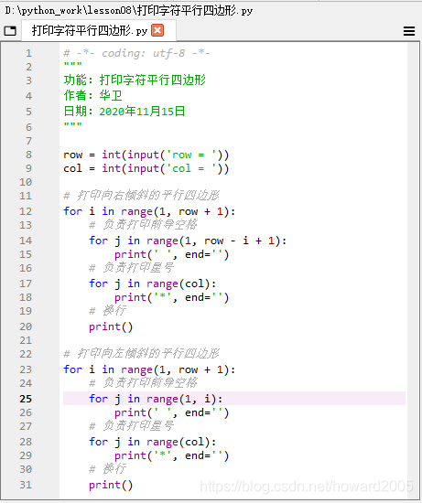
Task: Click print('*', end='') on line 18
Action: click(172, 297)
